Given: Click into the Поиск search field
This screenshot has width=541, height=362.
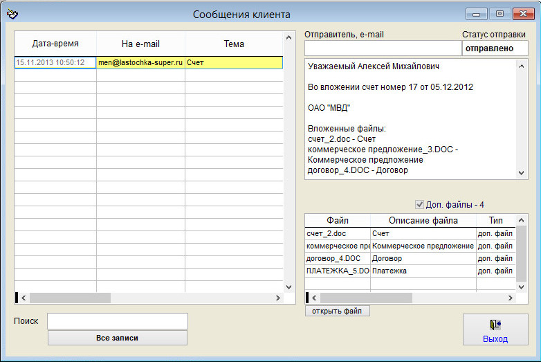Looking at the screenshot, I should (x=117, y=321).
